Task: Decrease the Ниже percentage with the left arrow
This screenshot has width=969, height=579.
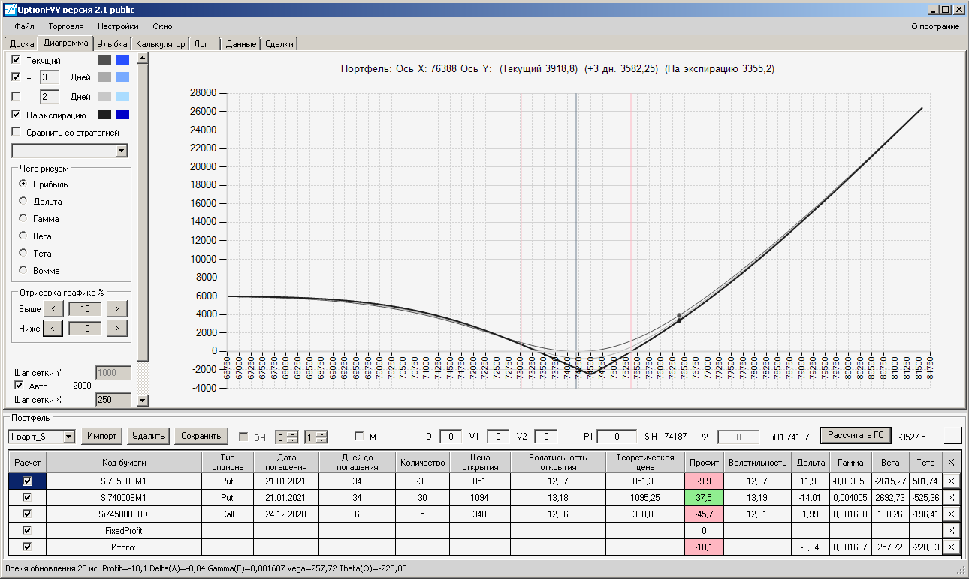Action: click(x=53, y=328)
